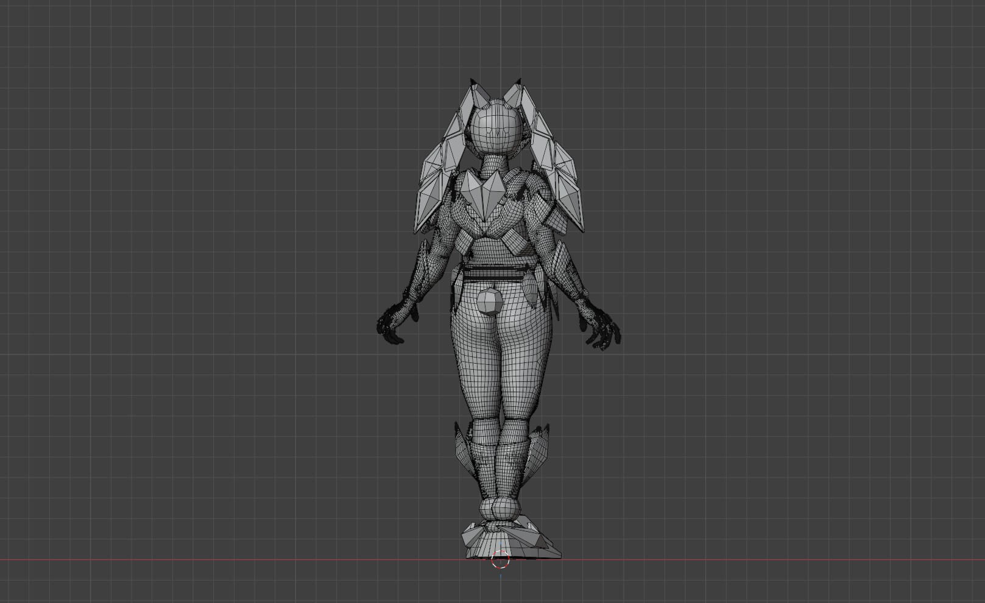Select the round faceted tail on the hips
985x603 pixels.
click(x=490, y=303)
